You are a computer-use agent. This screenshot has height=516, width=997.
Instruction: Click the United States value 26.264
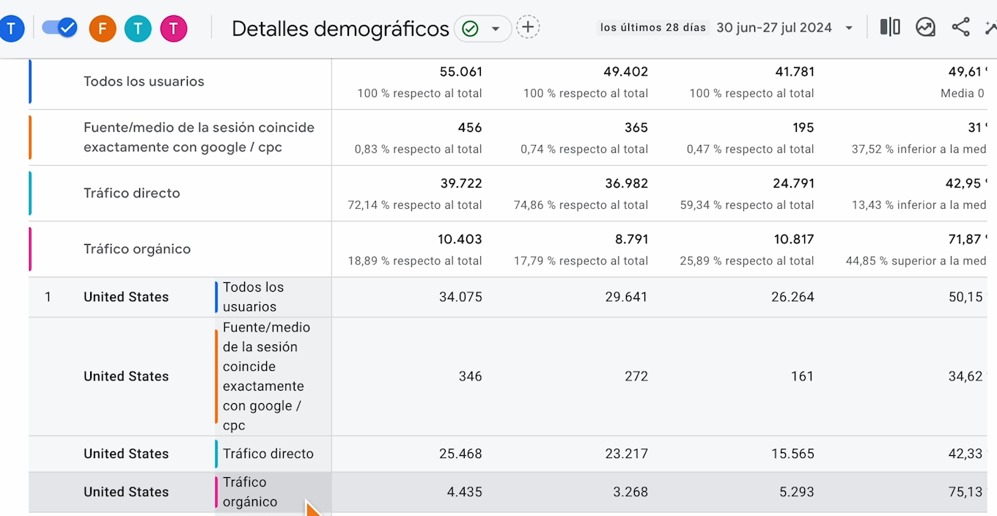pos(793,297)
